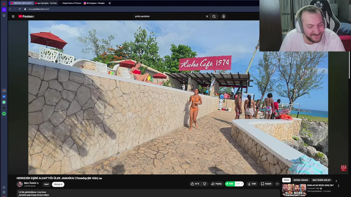Open the 1080 quality dropdown
The image size is (351, 197).
pos(239,184)
